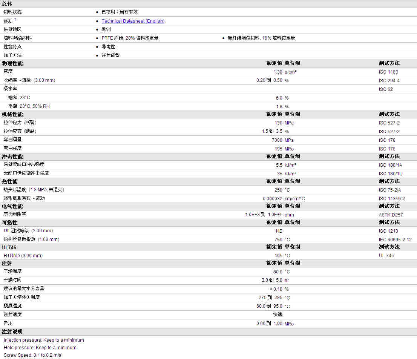
Task: Click the 悬臂梁缺口冲击强度 row label
Action: [x=24, y=164]
